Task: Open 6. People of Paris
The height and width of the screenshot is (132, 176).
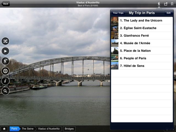Action: 142,58
